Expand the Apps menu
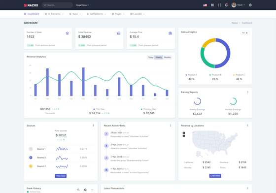Screen dimensions: 276x193 pyautogui.click(x=75, y=14)
